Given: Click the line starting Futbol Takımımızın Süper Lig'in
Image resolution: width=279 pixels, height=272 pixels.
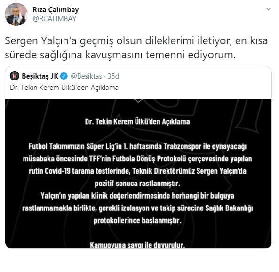Looking at the screenshot, I should click(137, 146).
